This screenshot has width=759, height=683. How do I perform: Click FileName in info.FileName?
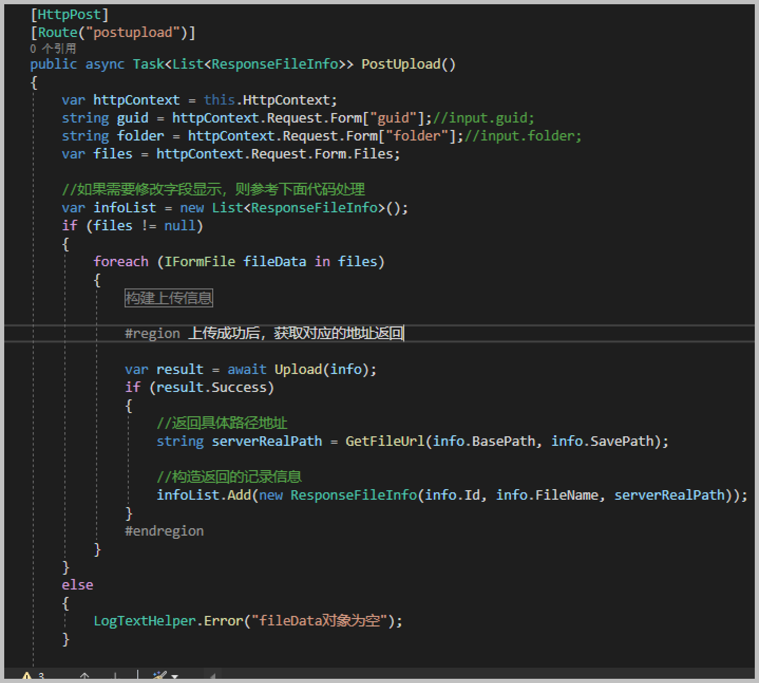pyautogui.click(x=566, y=495)
